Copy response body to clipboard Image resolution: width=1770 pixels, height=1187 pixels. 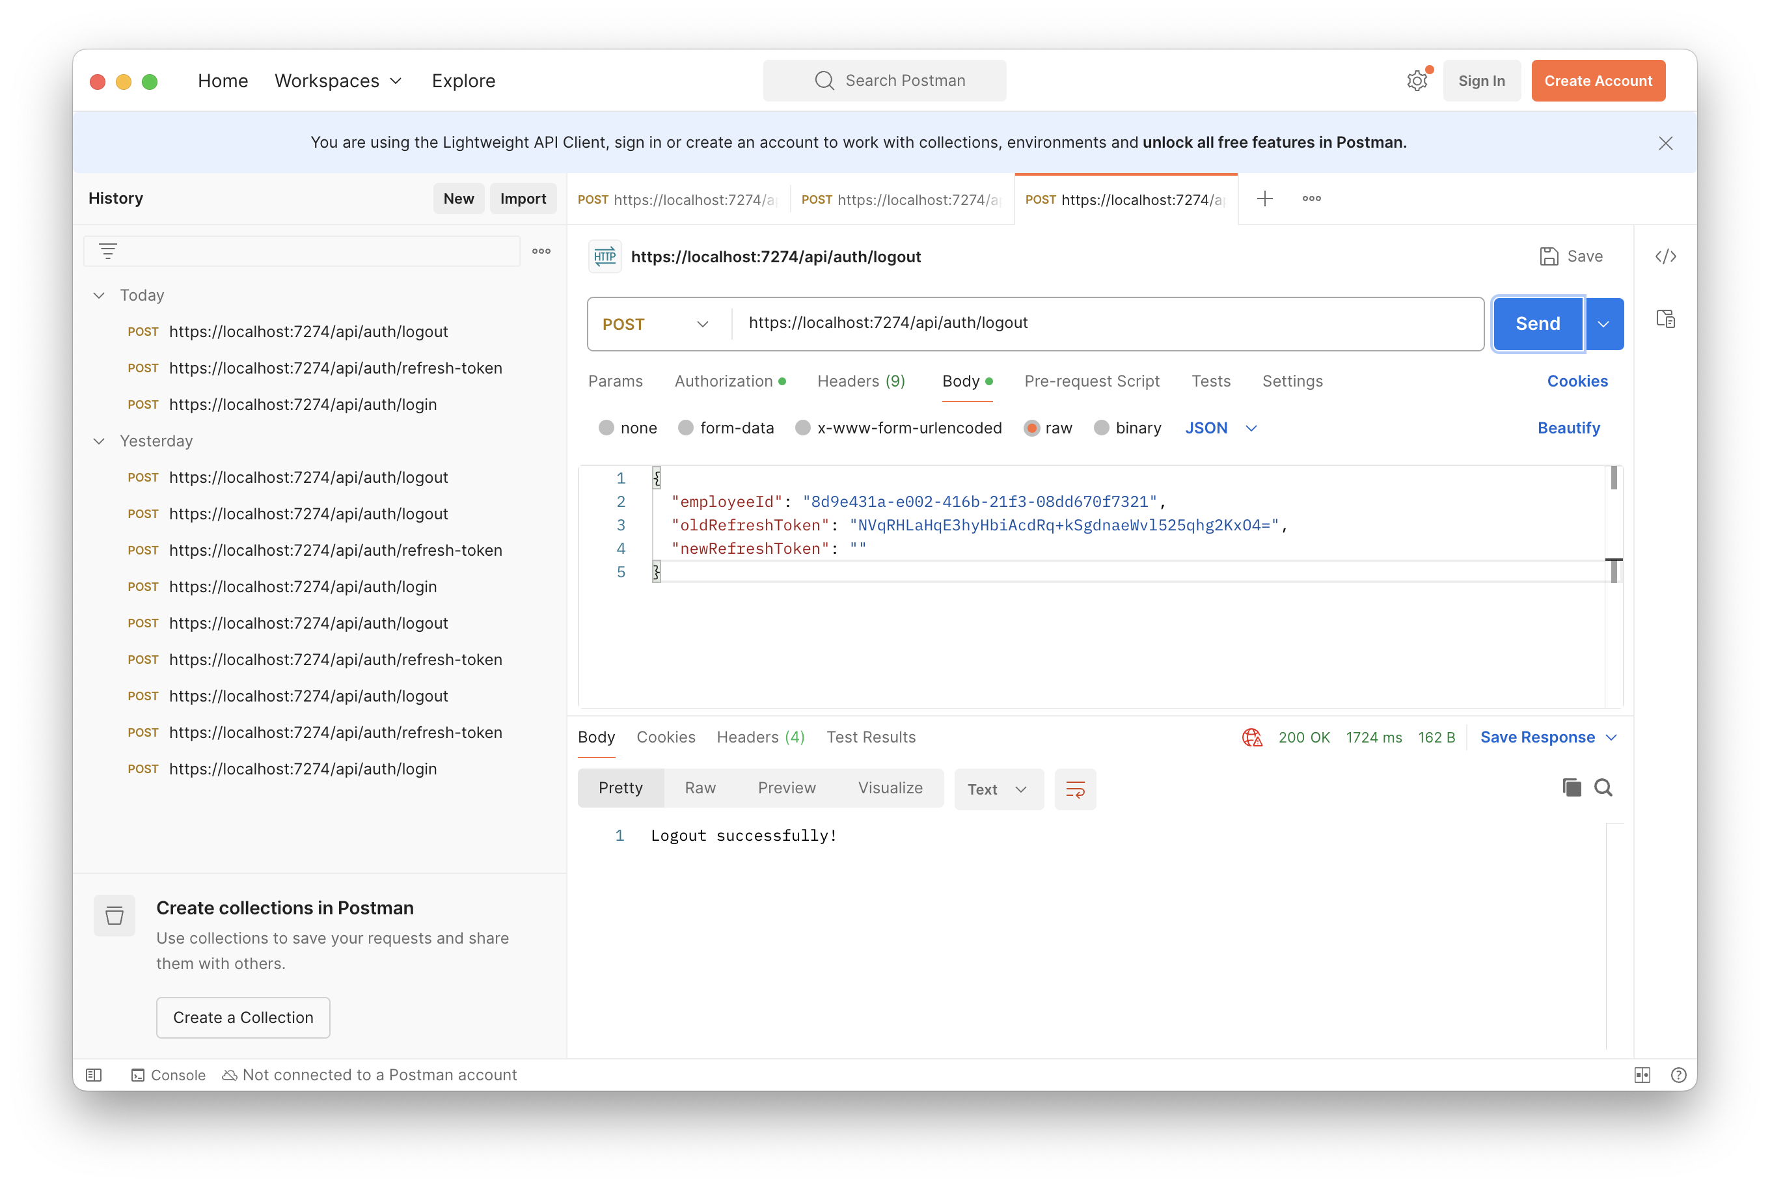pyautogui.click(x=1571, y=788)
